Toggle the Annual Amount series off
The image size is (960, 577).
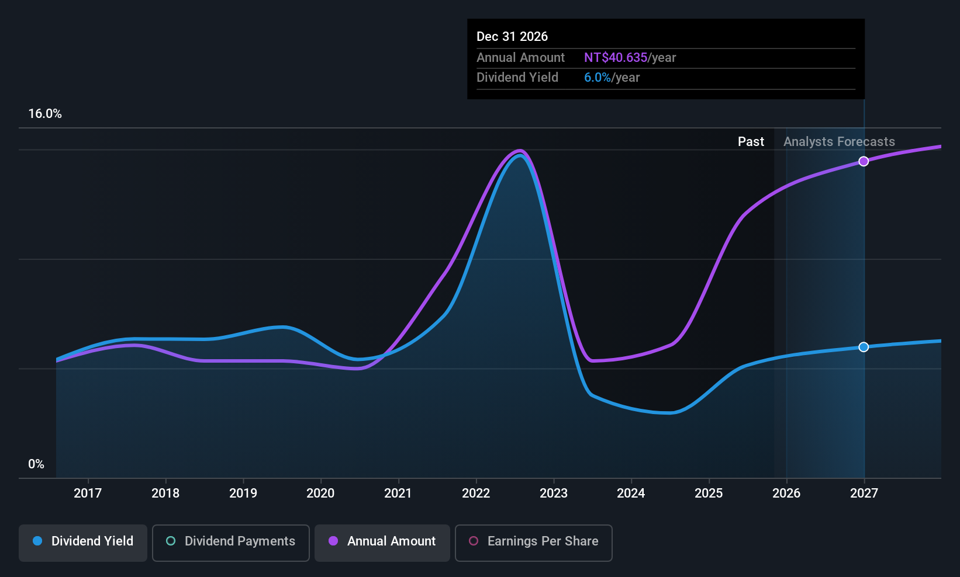(382, 541)
